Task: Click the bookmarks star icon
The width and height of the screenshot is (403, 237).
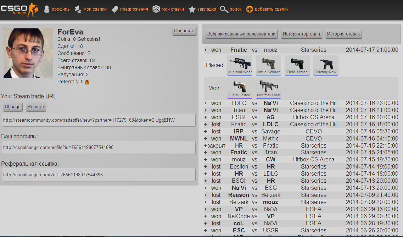Action: [x=192, y=10]
